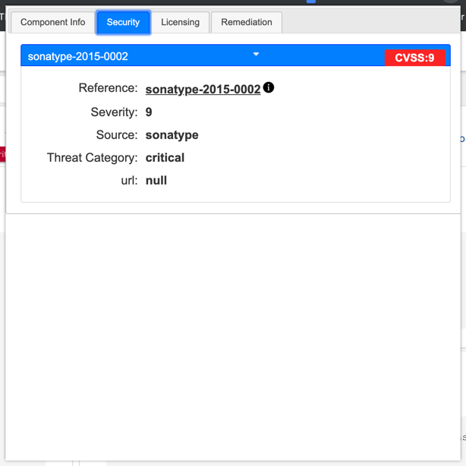This screenshot has height=466, width=466.
Task: Open the Remediation tab
Action: tap(247, 22)
